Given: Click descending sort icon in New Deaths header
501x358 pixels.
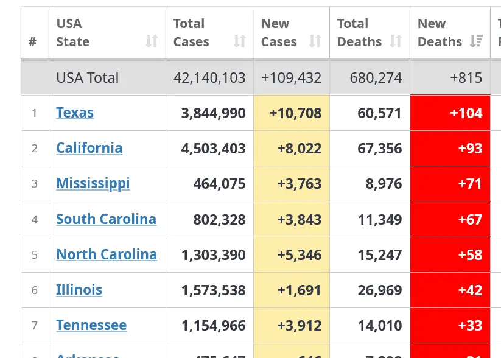Looking at the screenshot, I should coord(477,41).
